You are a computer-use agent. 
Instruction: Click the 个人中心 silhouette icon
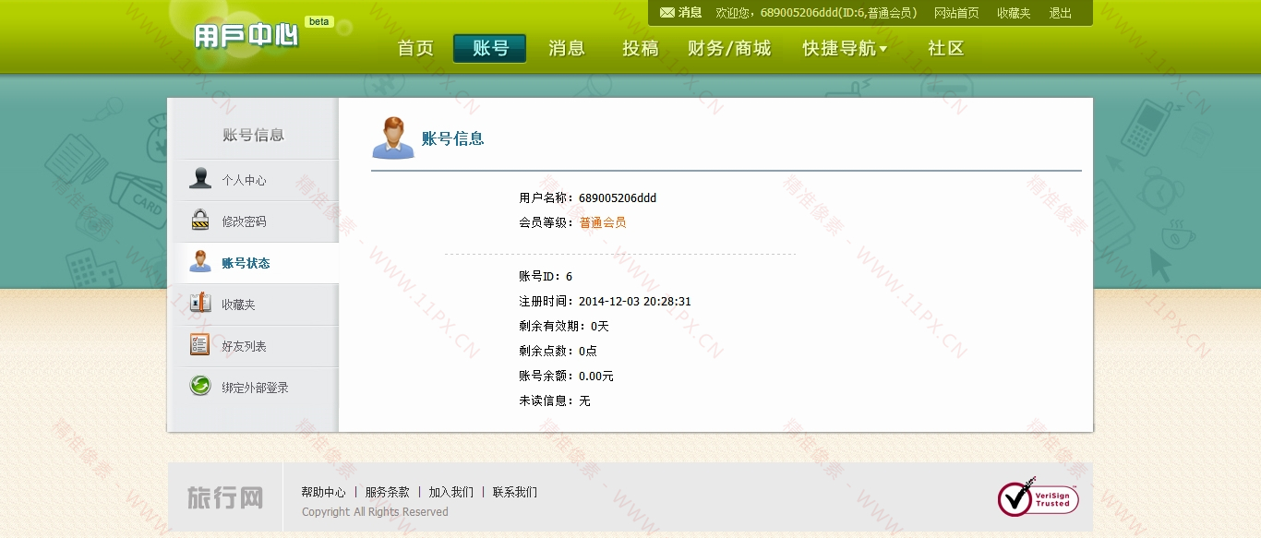click(200, 179)
